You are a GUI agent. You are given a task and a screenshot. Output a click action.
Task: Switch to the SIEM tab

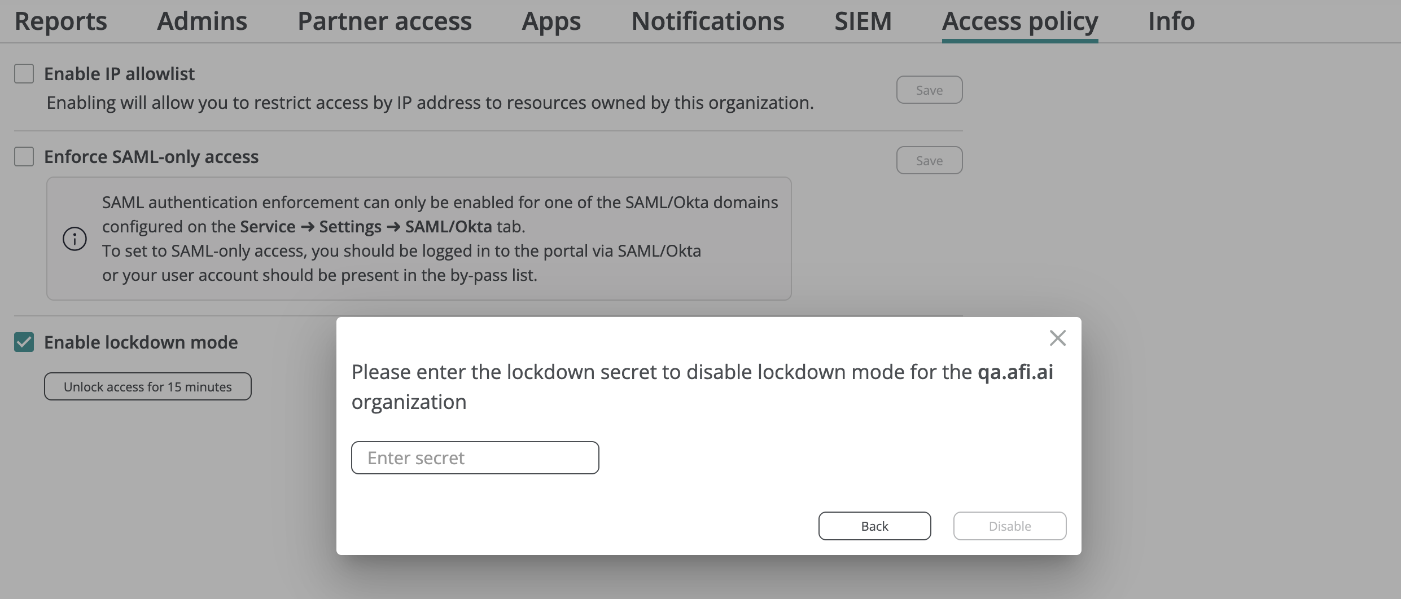coord(863,21)
